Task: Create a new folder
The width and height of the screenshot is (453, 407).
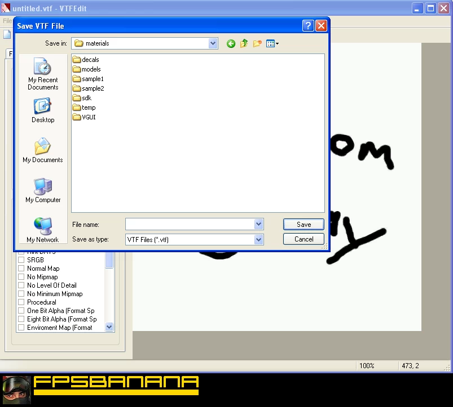Action: click(257, 43)
